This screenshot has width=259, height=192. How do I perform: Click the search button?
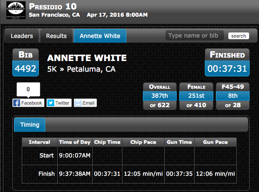point(239,36)
